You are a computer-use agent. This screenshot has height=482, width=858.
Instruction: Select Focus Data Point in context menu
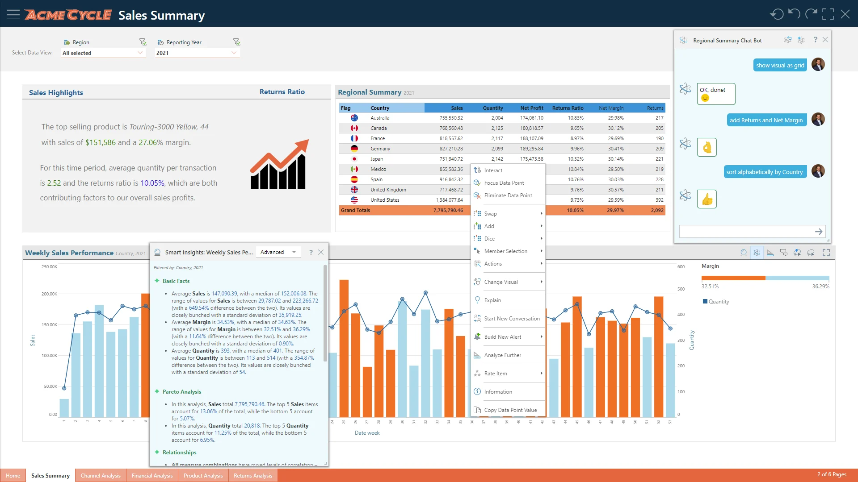click(x=504, y=183)
